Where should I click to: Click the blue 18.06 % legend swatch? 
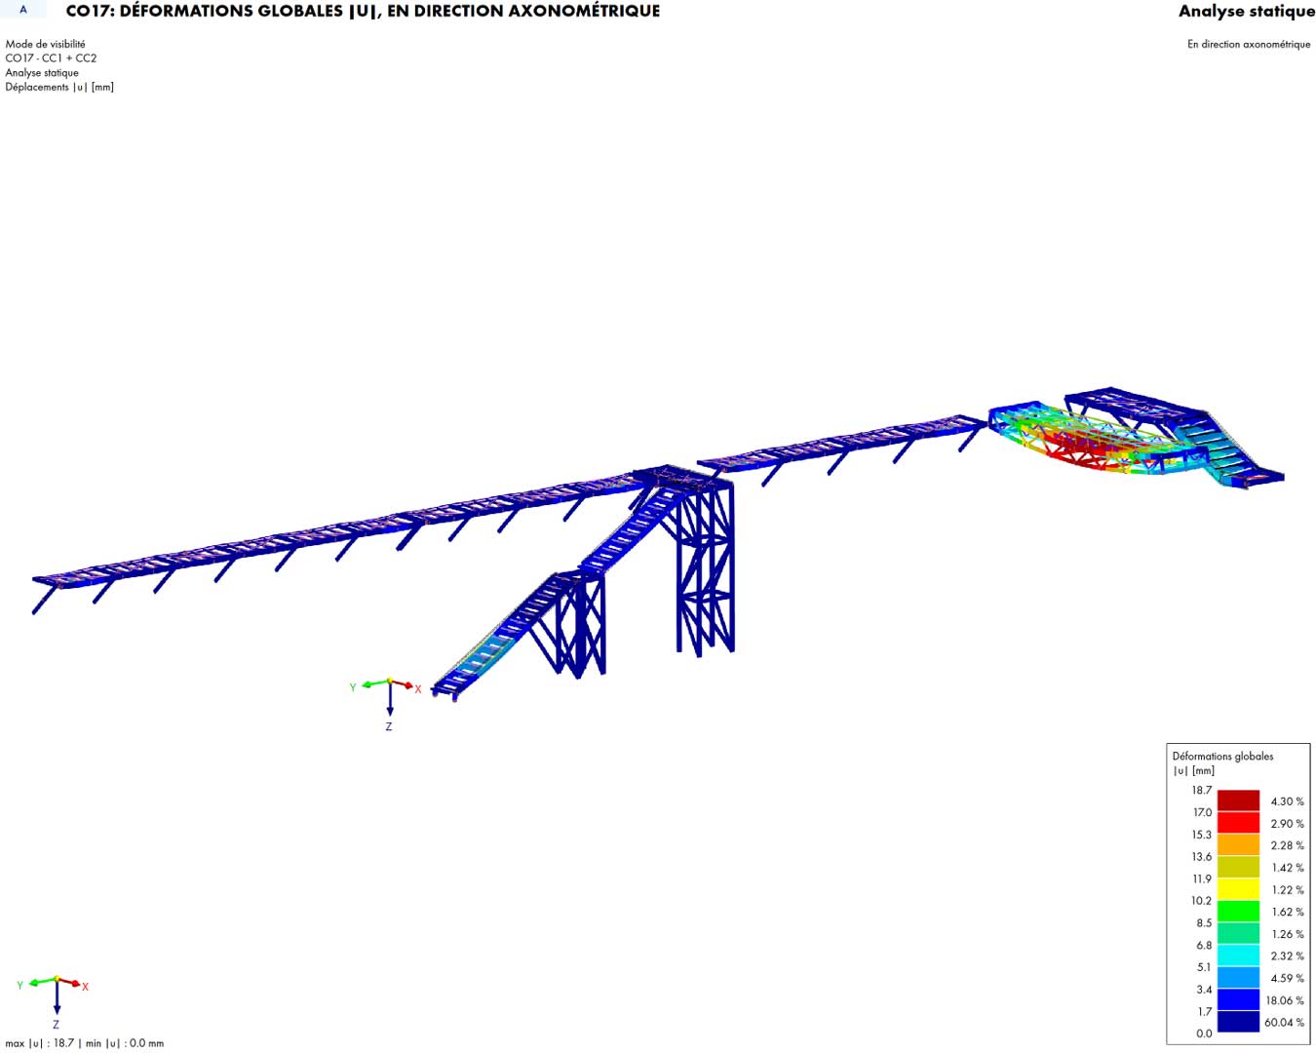pos(1238,1000)
